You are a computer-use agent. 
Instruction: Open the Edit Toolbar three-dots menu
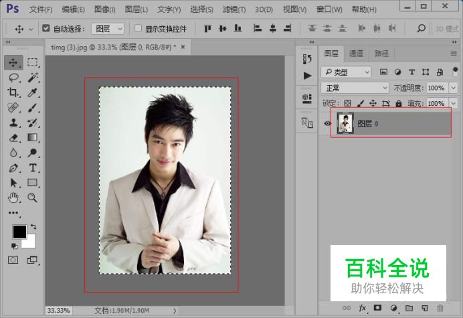tap(13, 213)
